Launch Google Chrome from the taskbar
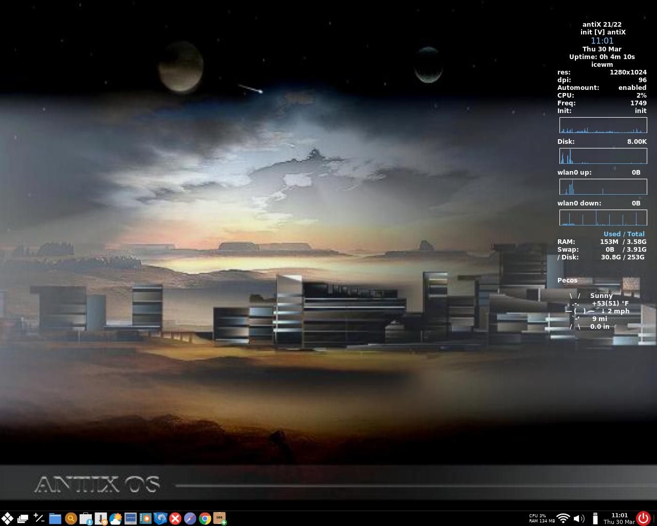Viewport: 657px width, 526px height. coord(205,518)
